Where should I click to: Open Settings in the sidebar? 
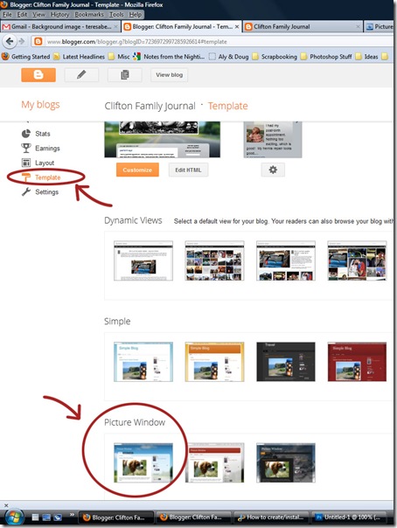click(x=46, y=192)
